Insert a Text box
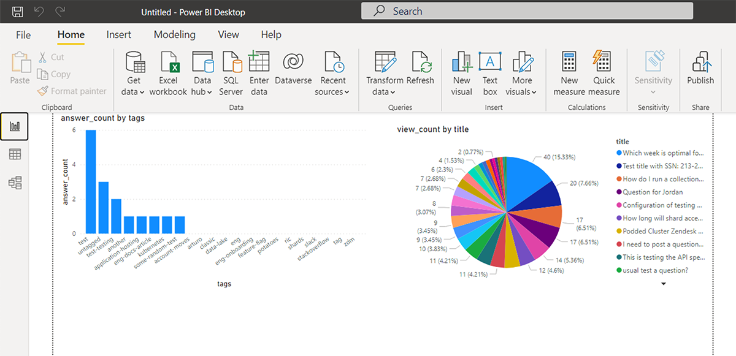Screen dimensions: 736x356 (490, 63)
